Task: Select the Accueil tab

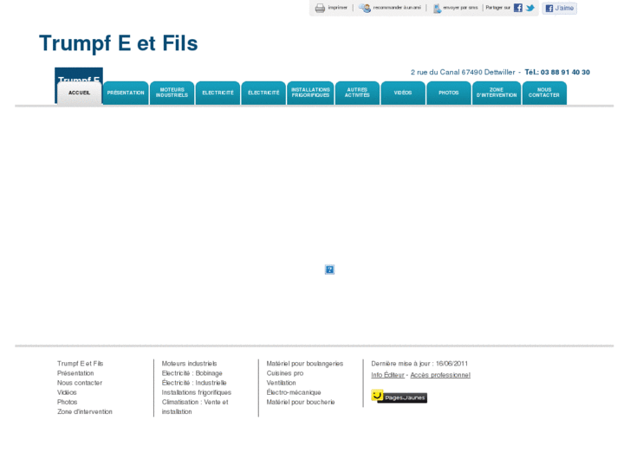Action: tap(79, 94)
